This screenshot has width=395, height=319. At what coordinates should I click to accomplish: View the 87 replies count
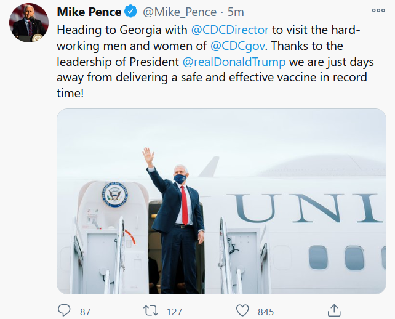pyautogui.click(x=85, y=312)
